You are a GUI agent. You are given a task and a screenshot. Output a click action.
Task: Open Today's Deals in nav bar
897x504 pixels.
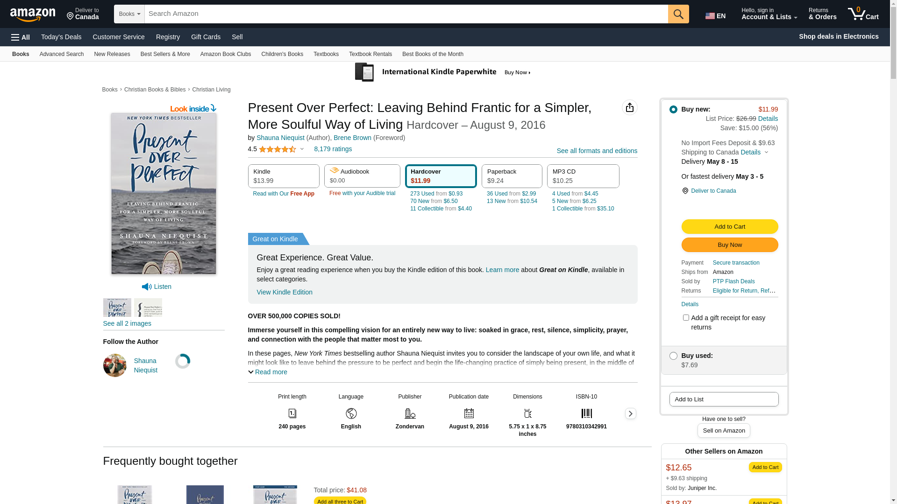[x=61, y=37]
